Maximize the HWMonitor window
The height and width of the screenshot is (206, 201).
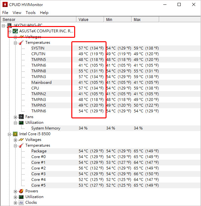179,4
